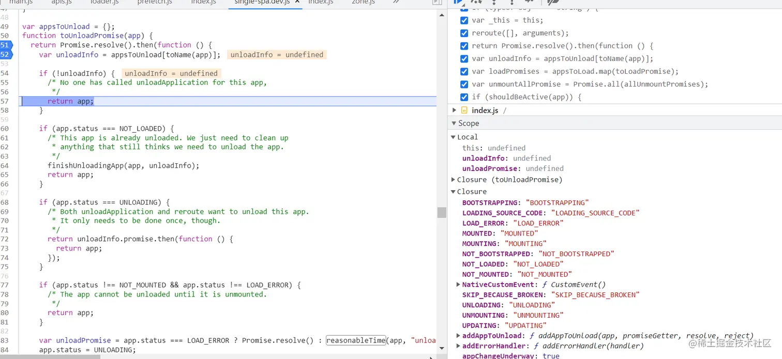
Task: Expand the addErrorHandler function entry
Action: tap(458, 346)
